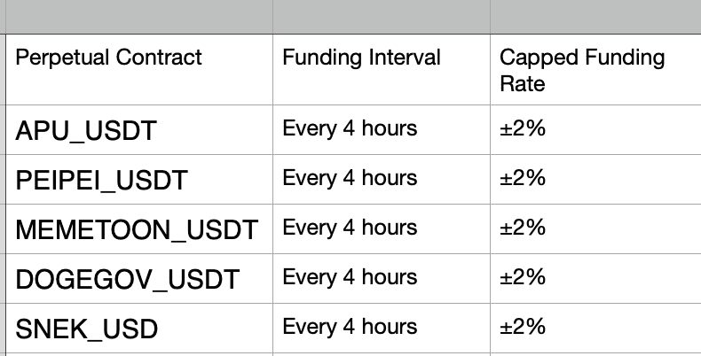Select the funding interval cell for APU_USDT
Screen dimensions: 701x356
tap(381, 129)
